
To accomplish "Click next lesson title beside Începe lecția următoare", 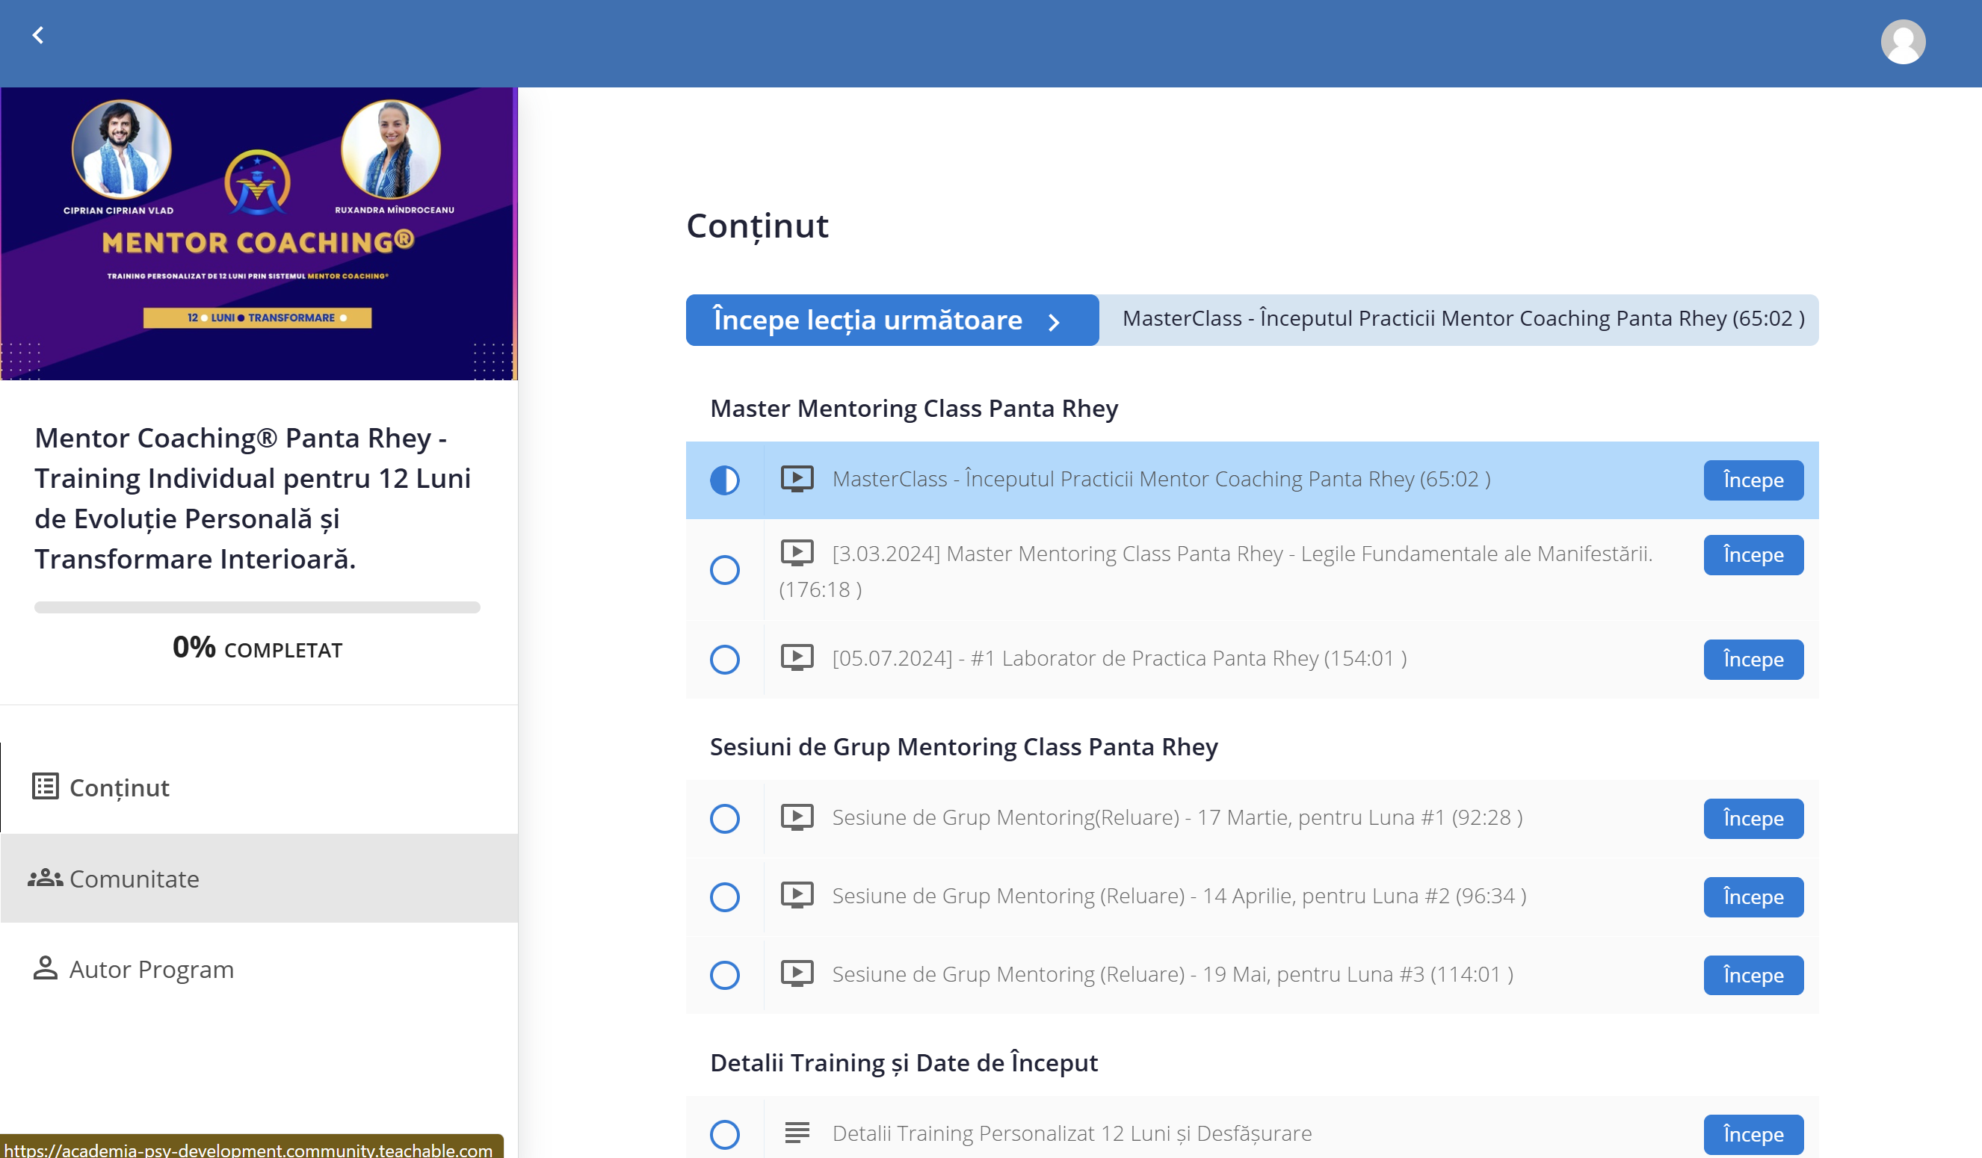I will [1463, 318].
